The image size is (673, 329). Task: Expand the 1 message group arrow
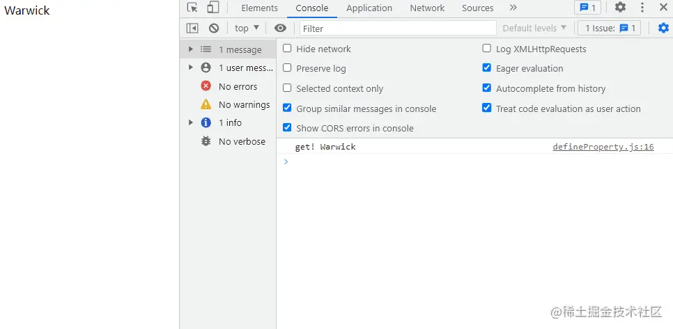191,49
